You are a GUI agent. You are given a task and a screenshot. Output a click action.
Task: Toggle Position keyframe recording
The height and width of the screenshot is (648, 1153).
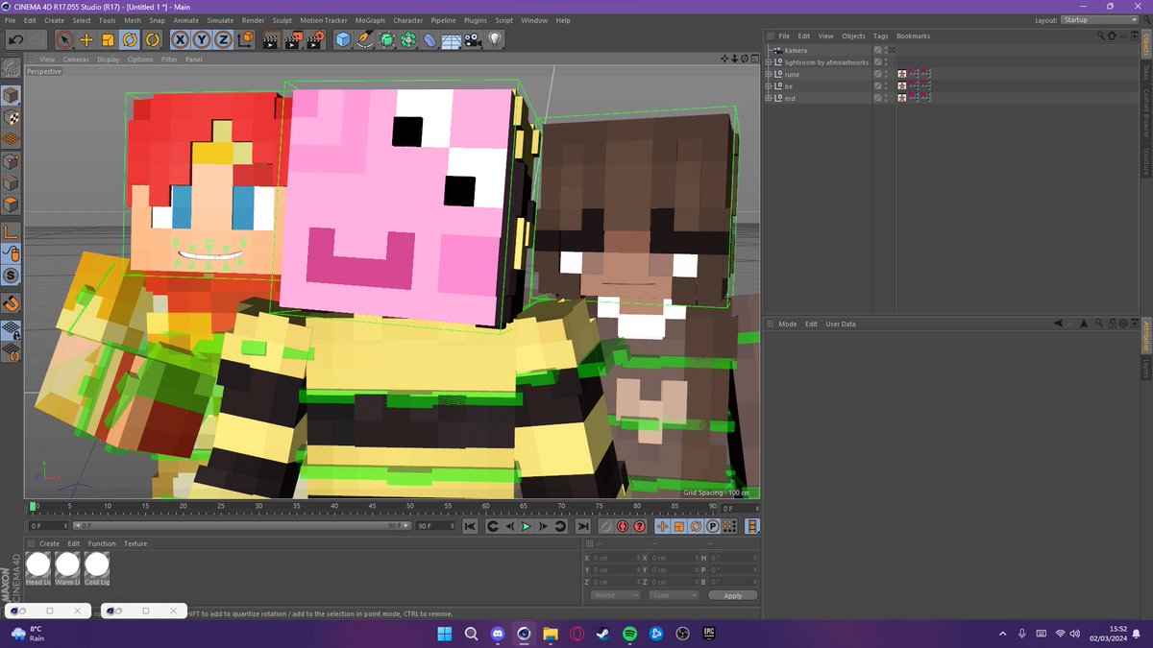(662, 526)
